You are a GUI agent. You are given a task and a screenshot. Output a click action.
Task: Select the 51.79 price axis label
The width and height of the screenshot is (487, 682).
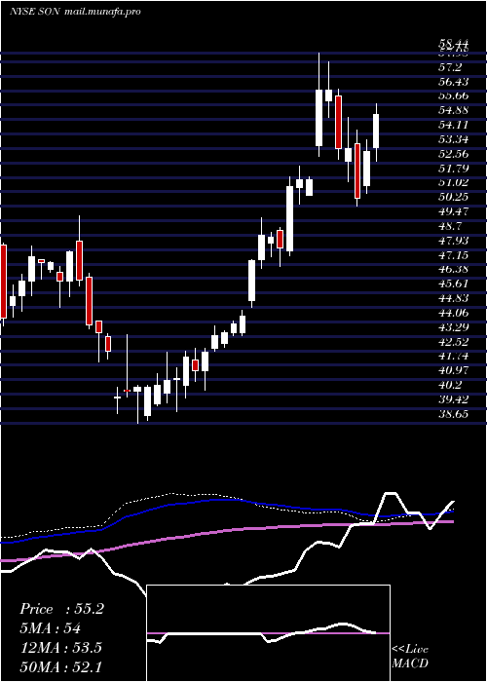454,169
